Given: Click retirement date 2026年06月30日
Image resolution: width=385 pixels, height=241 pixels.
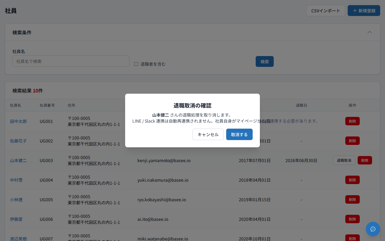Looking at the screenshot, I should click(x=301, y=161).
